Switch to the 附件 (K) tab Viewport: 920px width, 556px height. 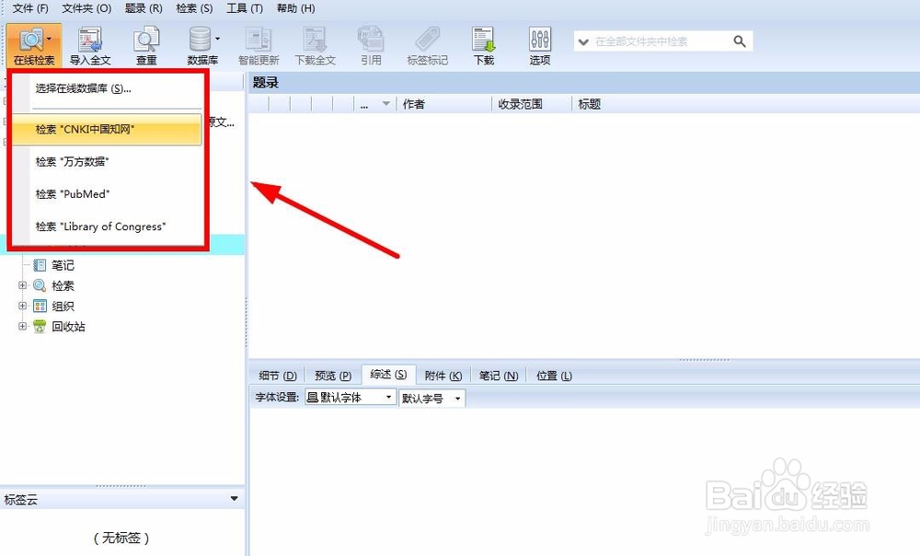(x=443, y=376)
